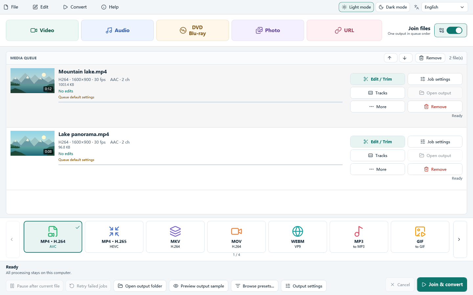Viewport: 473px width, 295px height.
Task: Select the MP3 music note icon
Action: tap(359, 231)
